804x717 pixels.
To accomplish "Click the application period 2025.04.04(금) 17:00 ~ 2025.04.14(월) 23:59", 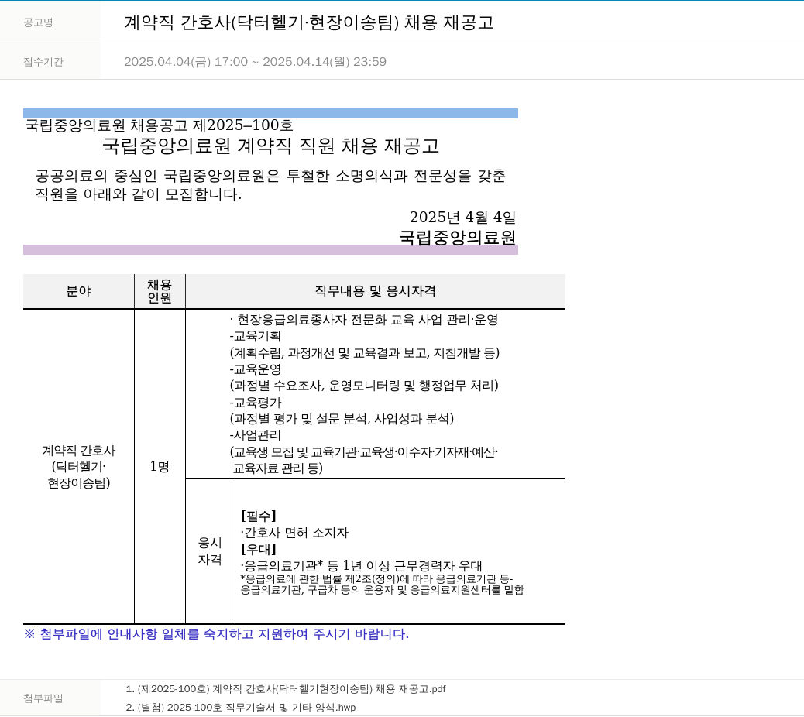I will click(x=255, y=61).
